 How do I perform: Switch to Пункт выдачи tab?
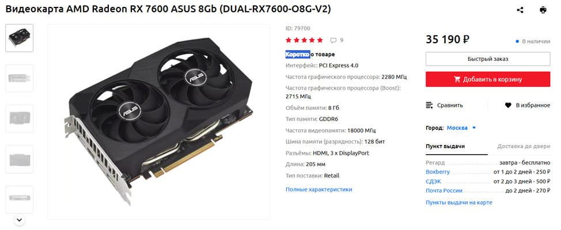click(x=445, y=147)
